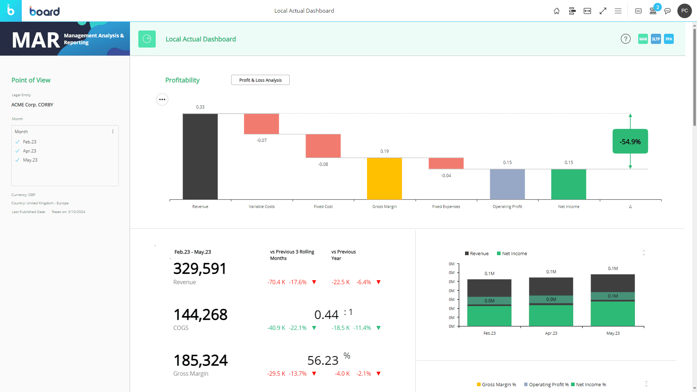Screen dimensions: 697x392
Task: Click the yellow Gross Margin bar
Action: click(x=384, y=178)
